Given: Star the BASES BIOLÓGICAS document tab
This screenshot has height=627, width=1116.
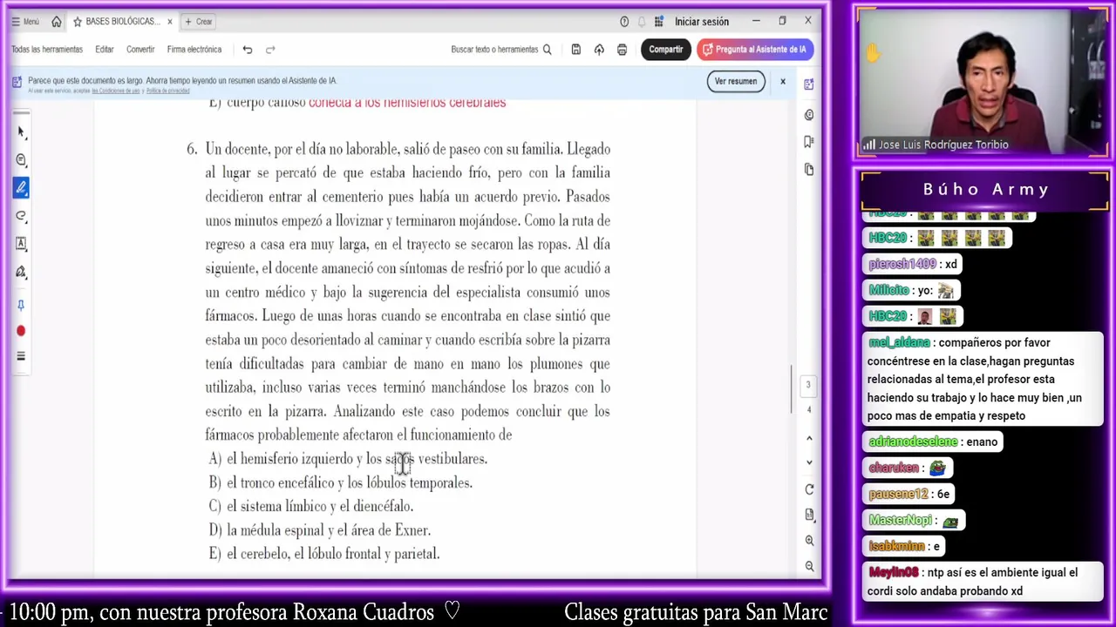Looking at the screenshot, I should (77, 22).
